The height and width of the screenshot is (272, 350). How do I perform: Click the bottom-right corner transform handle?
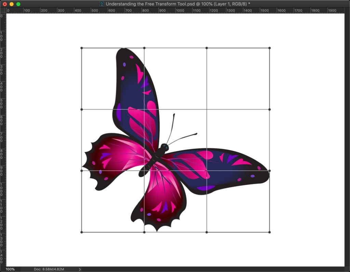tap(270, 232)
